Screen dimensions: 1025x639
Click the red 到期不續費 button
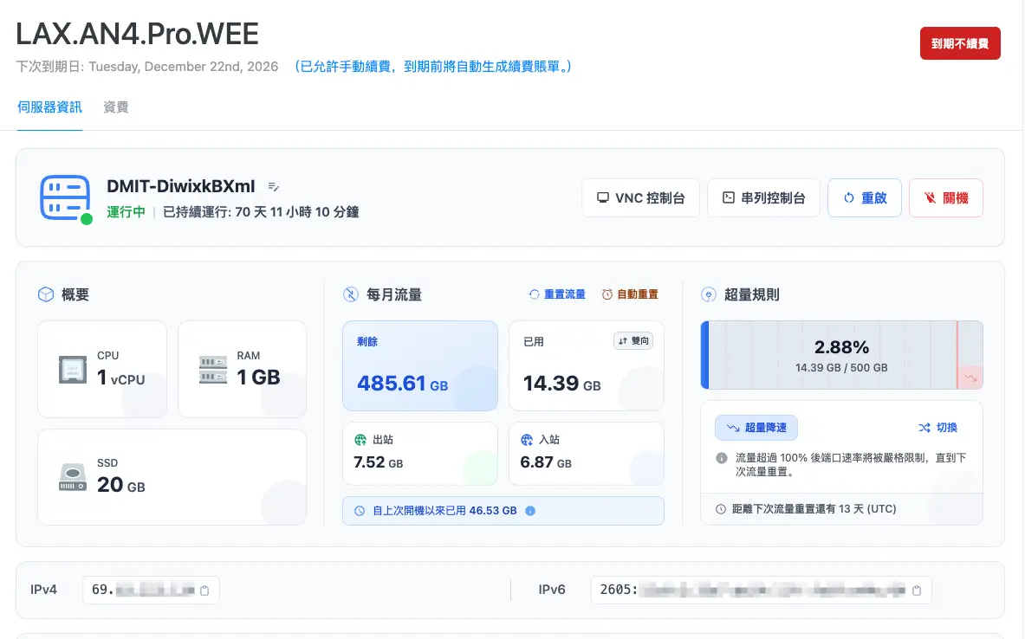coord(960,43)
